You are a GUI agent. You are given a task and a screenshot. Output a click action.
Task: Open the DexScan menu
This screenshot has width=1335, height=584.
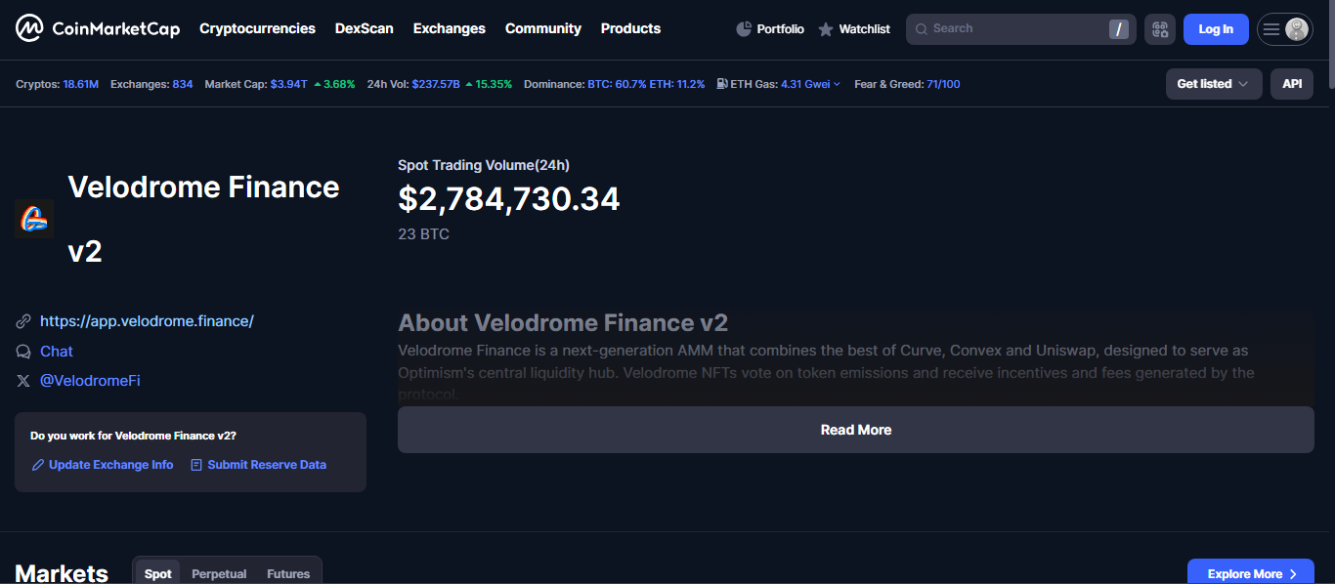pos(365,29)
